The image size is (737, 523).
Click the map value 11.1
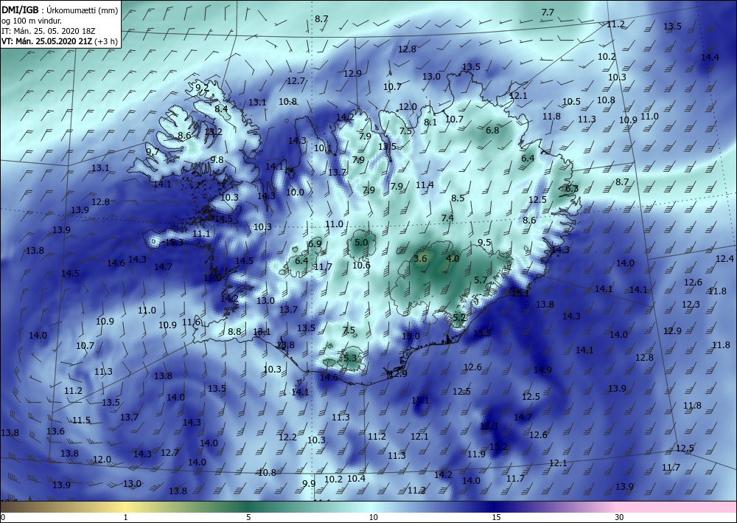pos(201,233)
